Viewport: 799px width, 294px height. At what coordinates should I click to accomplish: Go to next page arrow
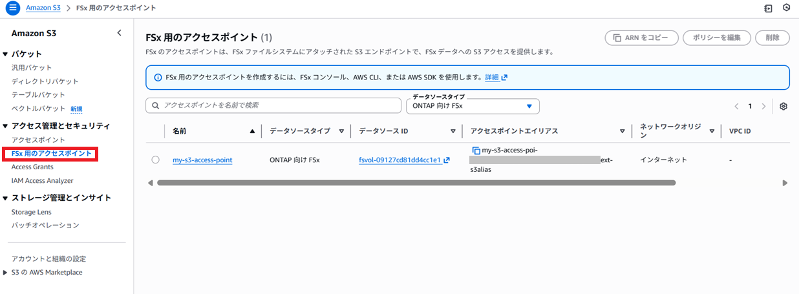coord(763,107)
